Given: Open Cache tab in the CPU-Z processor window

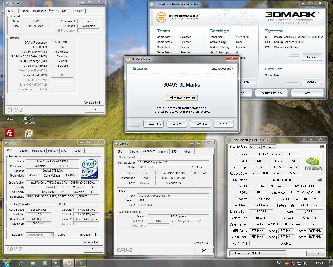Looking at the screenshot, I should tap(23, 151).
